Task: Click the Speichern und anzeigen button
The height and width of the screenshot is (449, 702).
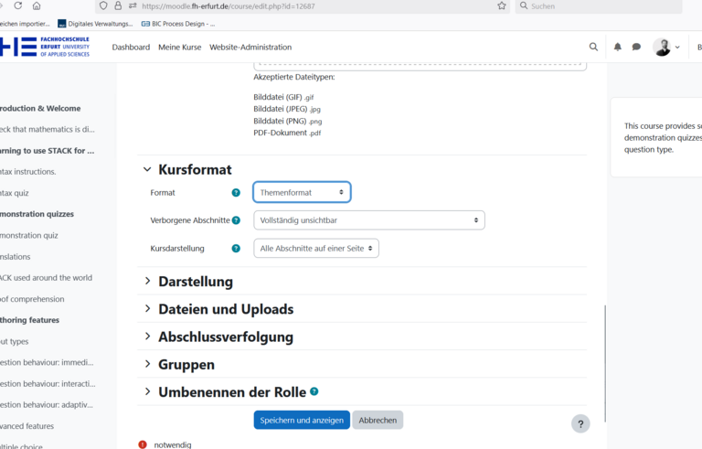Action: click(302, 421)
